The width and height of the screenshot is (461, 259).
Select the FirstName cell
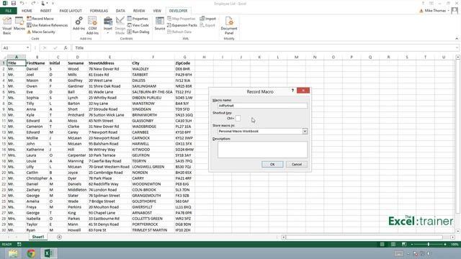coord(37,63)
